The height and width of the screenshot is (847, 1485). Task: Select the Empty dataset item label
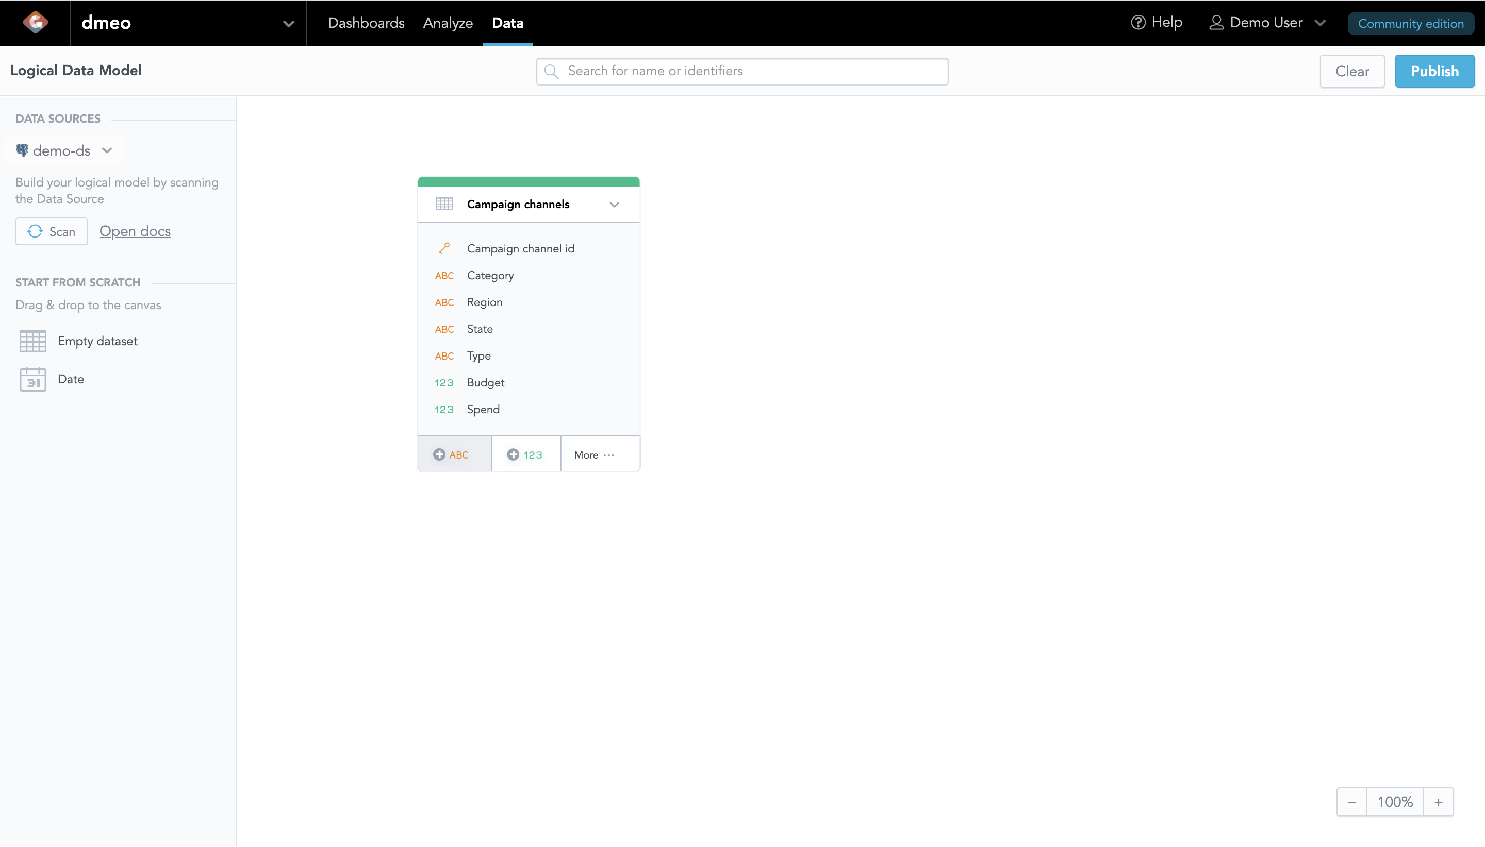click(97, 341)
